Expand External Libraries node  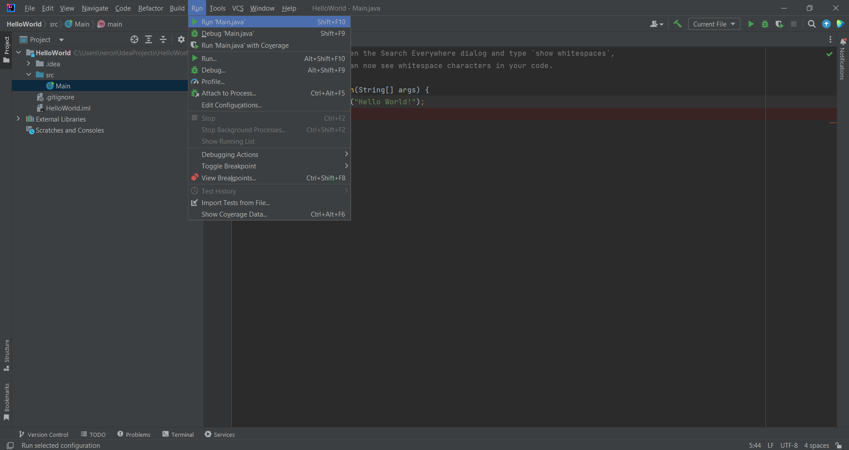click(18, 119)
